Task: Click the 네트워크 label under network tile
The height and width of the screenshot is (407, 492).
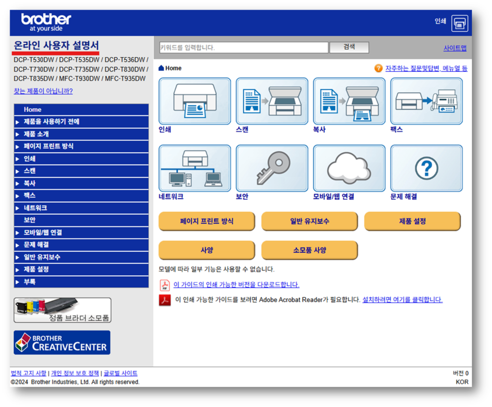Action: [x=171, y=197]
